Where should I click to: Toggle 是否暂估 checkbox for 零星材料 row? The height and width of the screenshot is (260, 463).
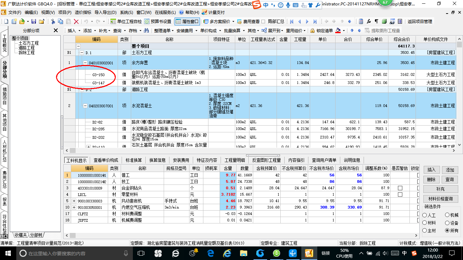[400, 194]
